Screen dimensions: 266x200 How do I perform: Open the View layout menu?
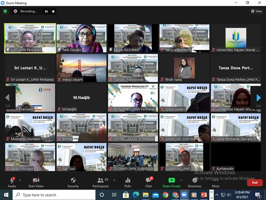click(257, 11)
